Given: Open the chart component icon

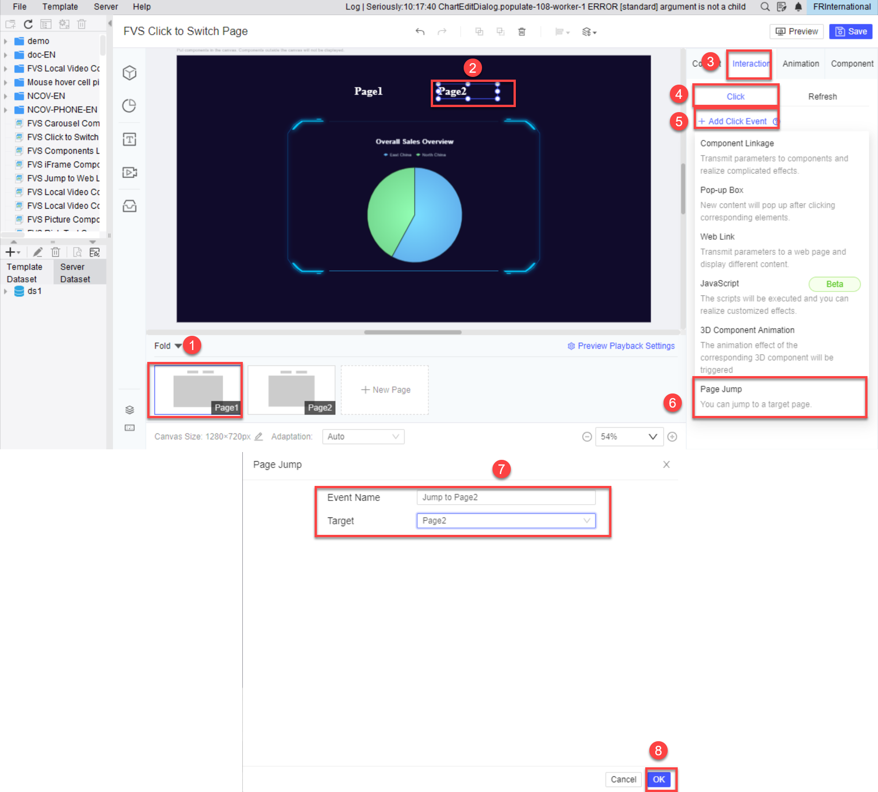Looking at the screenshot, I should pyautogui.click(x=129, y=106).
